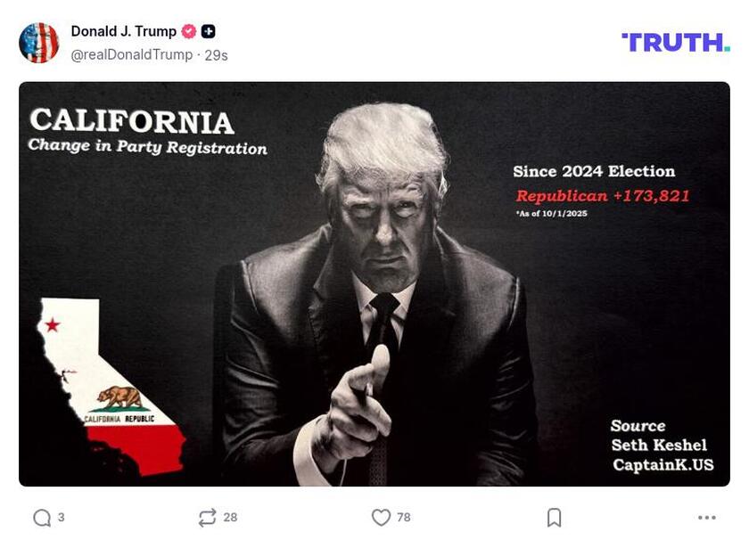Click the ReTruth repost arrows icon
Image resolution: width=749 pixels, height=548 pixels.
(x=208, y=515)
